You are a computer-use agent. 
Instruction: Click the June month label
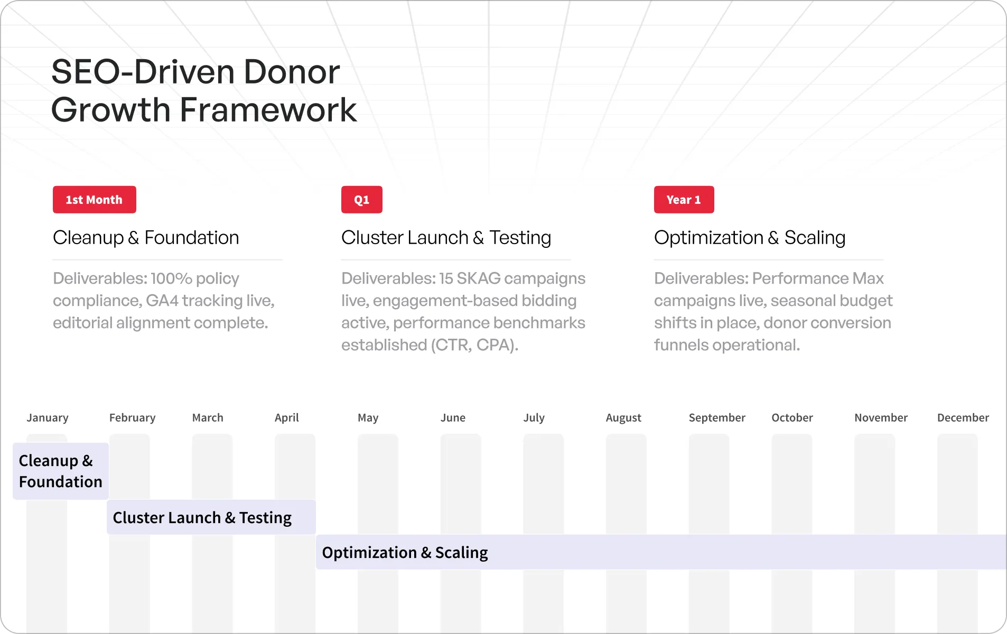453,418
